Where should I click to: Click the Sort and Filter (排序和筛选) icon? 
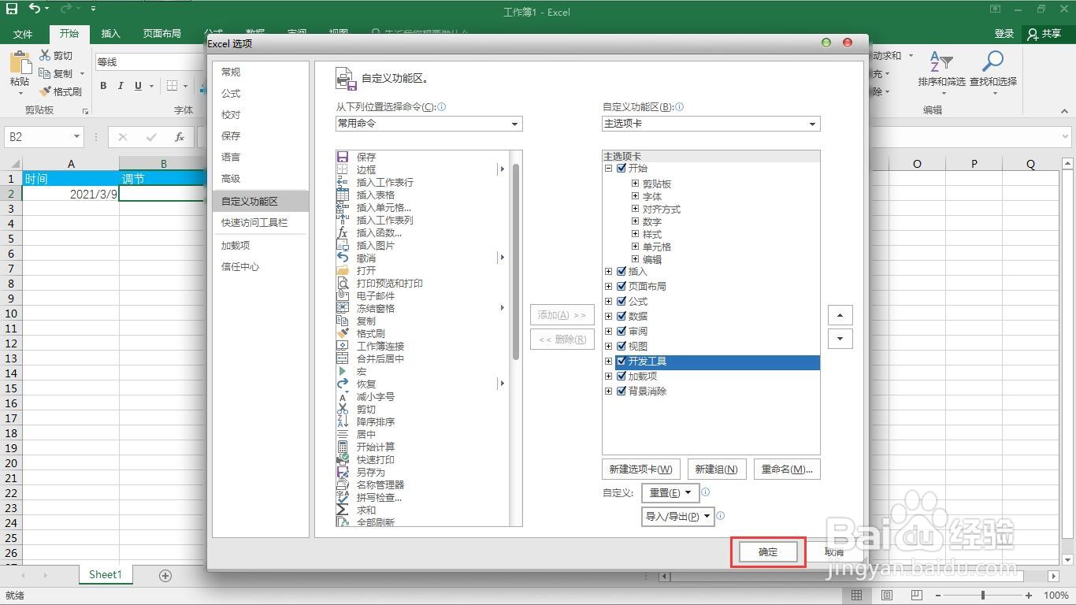tap(941, 62)
